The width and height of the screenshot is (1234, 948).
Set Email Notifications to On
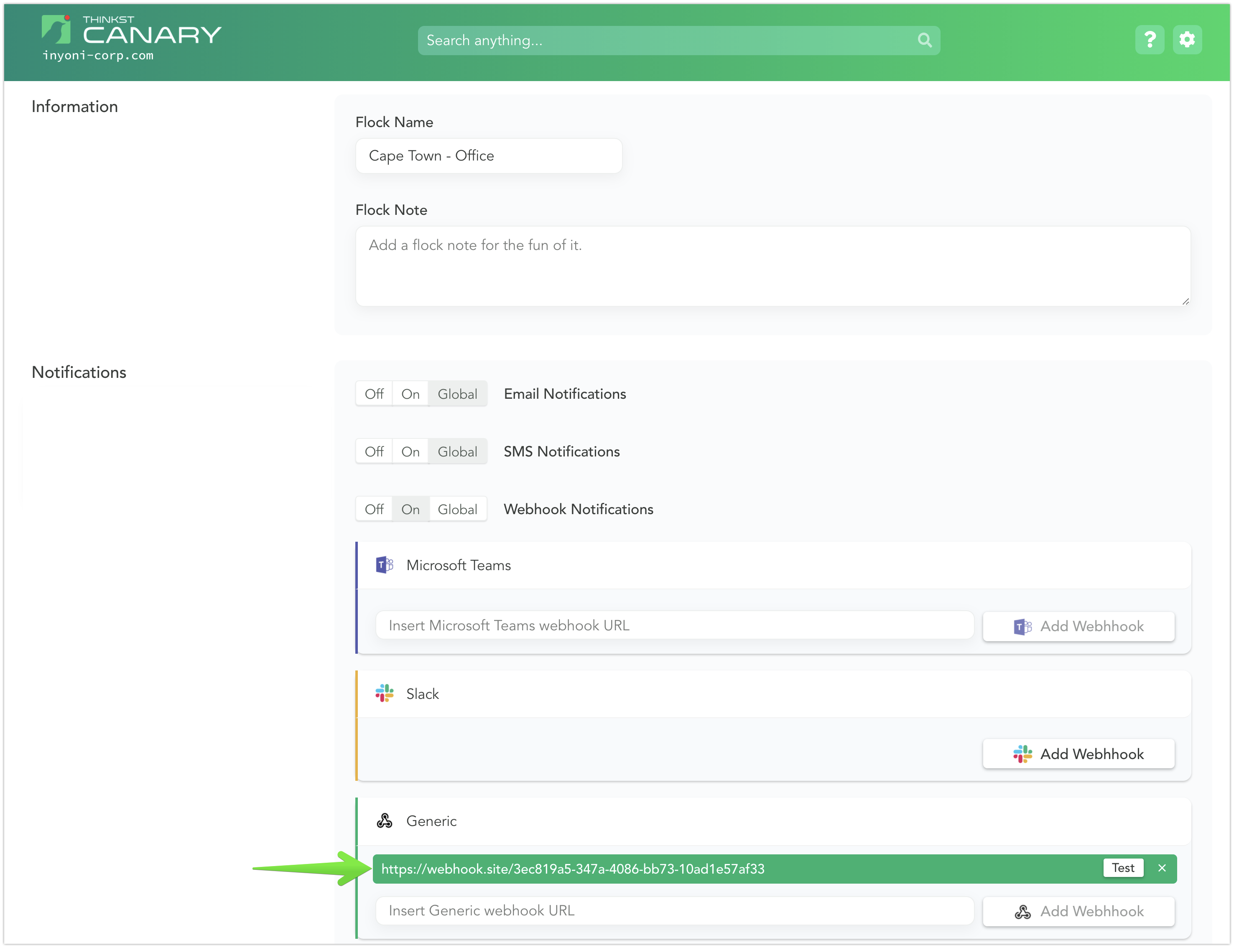point(410,394)
